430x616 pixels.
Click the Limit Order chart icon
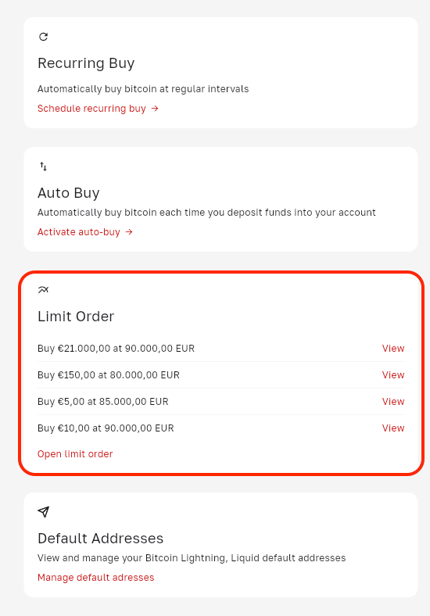43,290
